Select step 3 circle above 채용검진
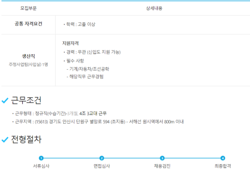 [162, 158]
